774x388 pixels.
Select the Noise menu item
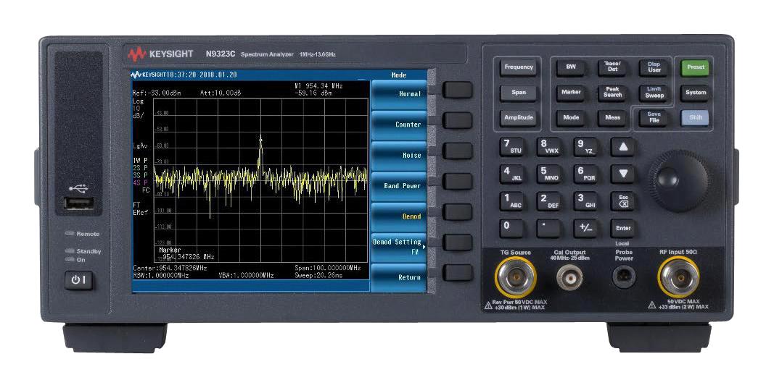pyautogui.click(x=398, y=155)
